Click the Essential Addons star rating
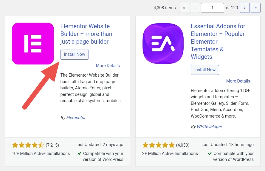The image size is (265, 171). (158, 145)
